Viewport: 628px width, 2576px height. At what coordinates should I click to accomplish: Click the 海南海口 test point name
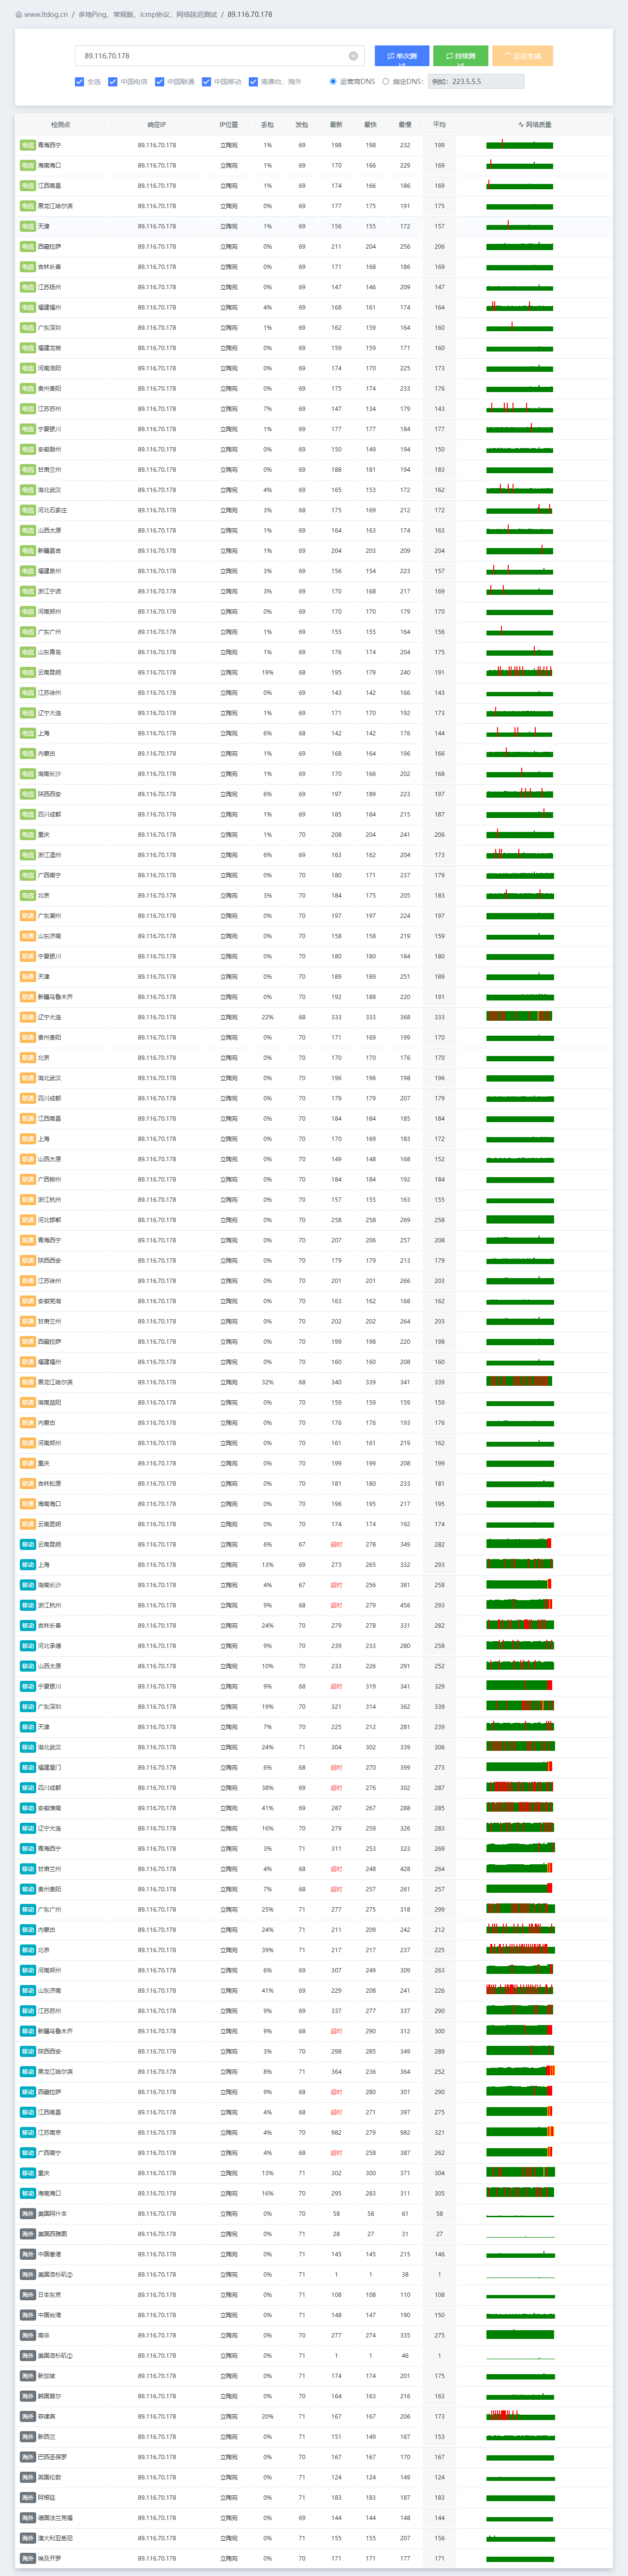[49, 165]
